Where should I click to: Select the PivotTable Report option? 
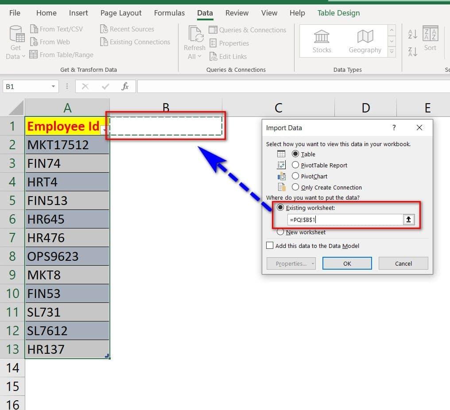[x=296, y=165]
